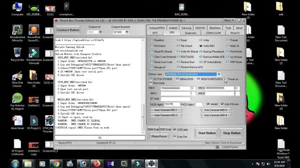The width and height of the screenshot is (300, 168).
Task: Click the USB Scan button
Action: (x=165, y=129)
